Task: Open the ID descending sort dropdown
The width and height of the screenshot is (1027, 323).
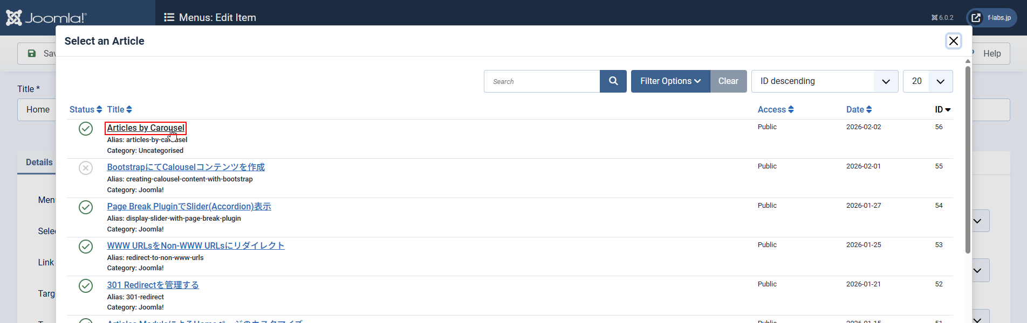Action: (824, 81)
